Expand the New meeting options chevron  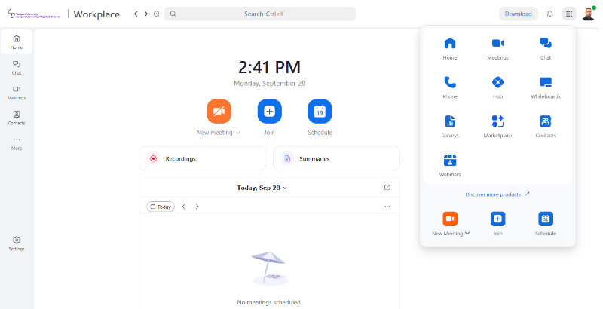(x=238, y=133)
